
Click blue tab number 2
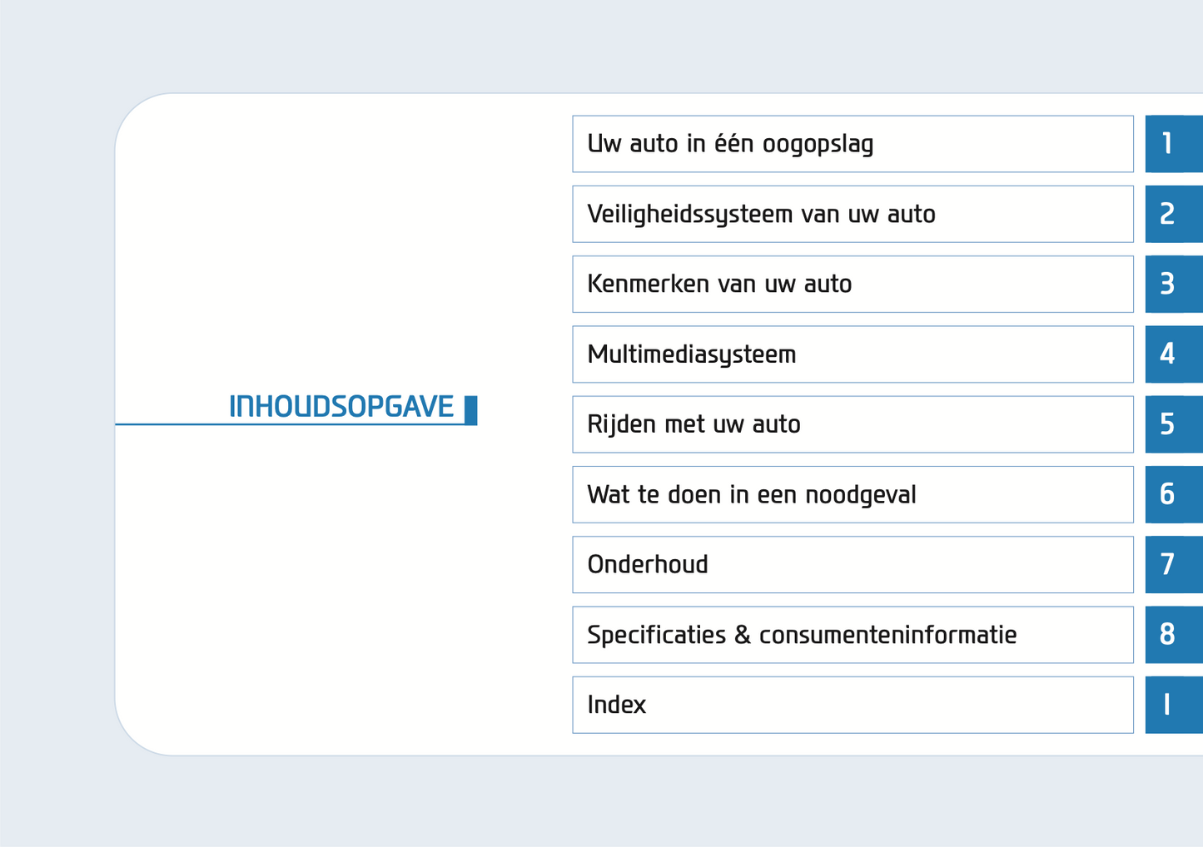tap(1173, 214)
